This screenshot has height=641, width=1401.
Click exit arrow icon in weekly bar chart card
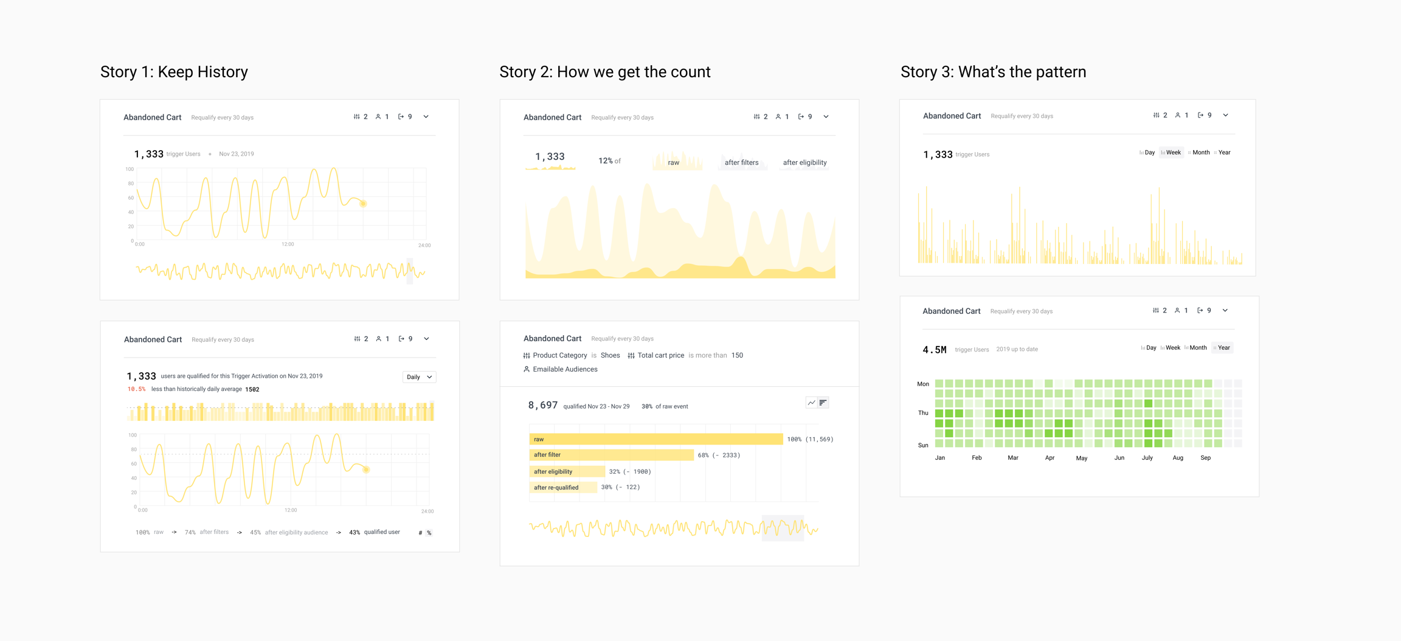(x=1200, y=116)
